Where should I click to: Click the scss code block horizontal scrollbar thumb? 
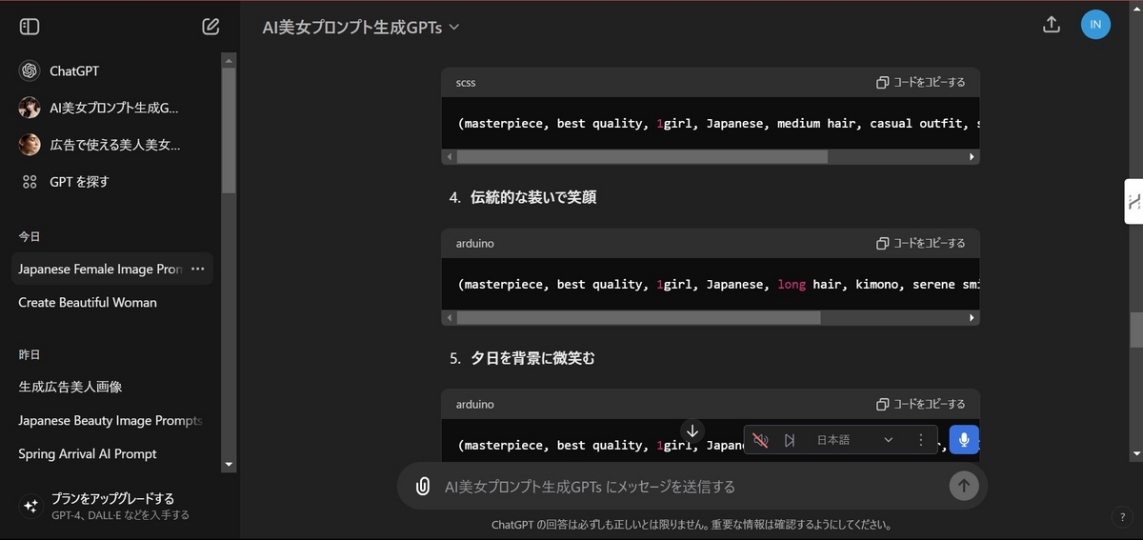pos(642,156)
